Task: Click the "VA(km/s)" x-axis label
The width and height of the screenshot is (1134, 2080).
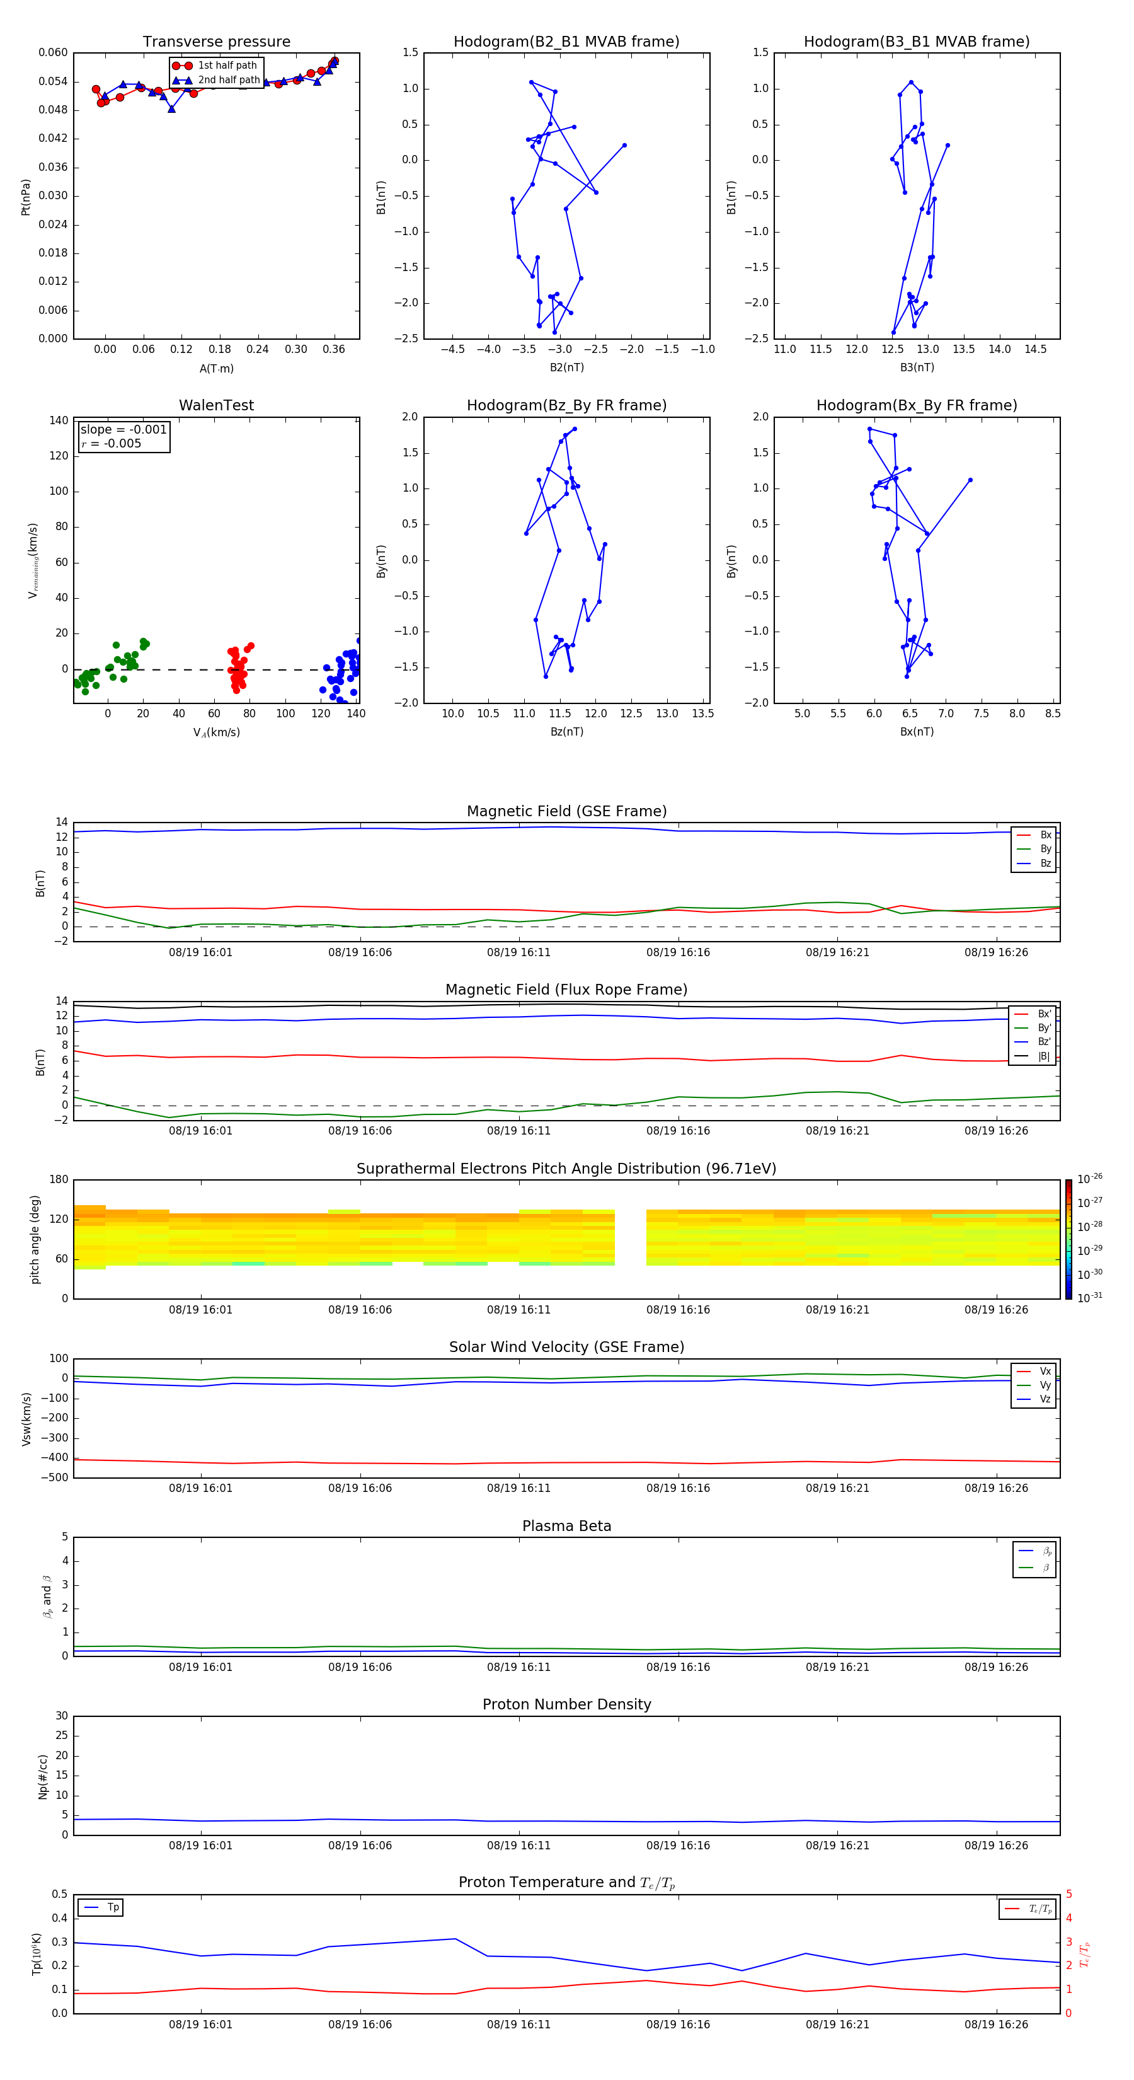Action: 216,732
